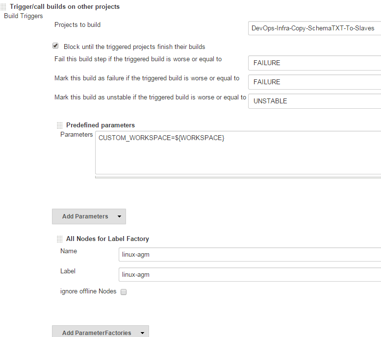The height and width of the screenshot is (337, 381).
Task: Click the All Nodes for Label Factory title
Action: pyautogui.click(x=107, y=239)
